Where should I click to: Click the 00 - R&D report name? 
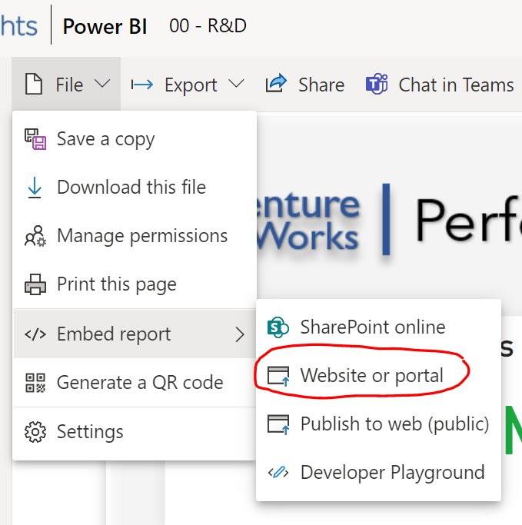click(x=208, y=26)
